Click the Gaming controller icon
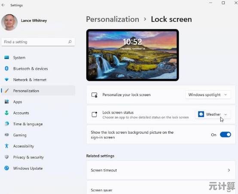This screenshot has width=238, height=194. pyautogui.click(x=7, y=135)
